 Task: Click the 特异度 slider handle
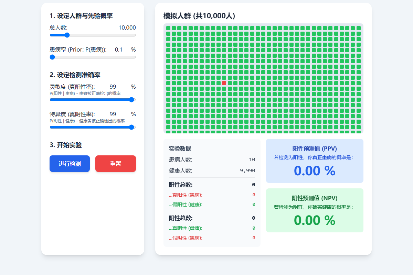pos(131,127)
